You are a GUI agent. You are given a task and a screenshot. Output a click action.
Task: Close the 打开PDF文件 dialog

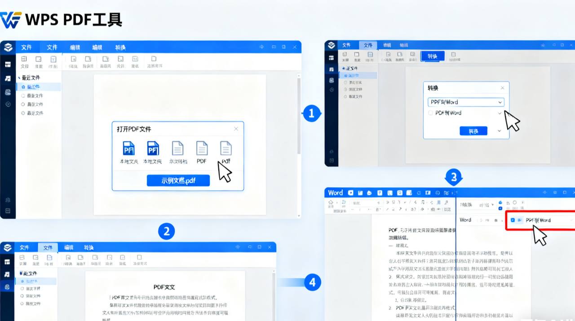click(x=236, y=129)
